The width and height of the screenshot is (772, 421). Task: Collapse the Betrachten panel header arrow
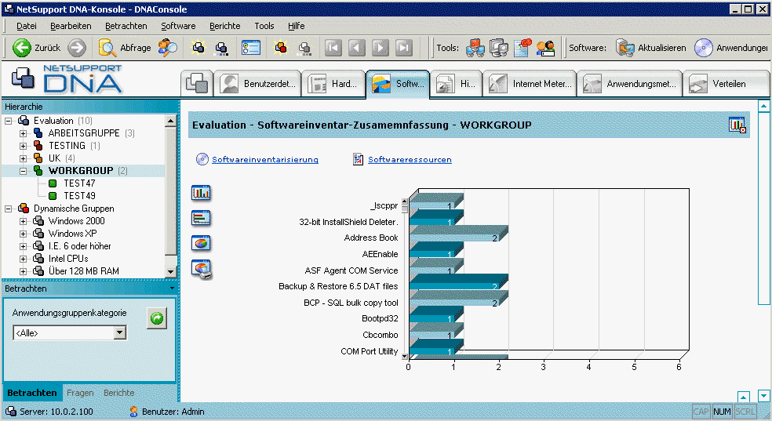(172, 289)
